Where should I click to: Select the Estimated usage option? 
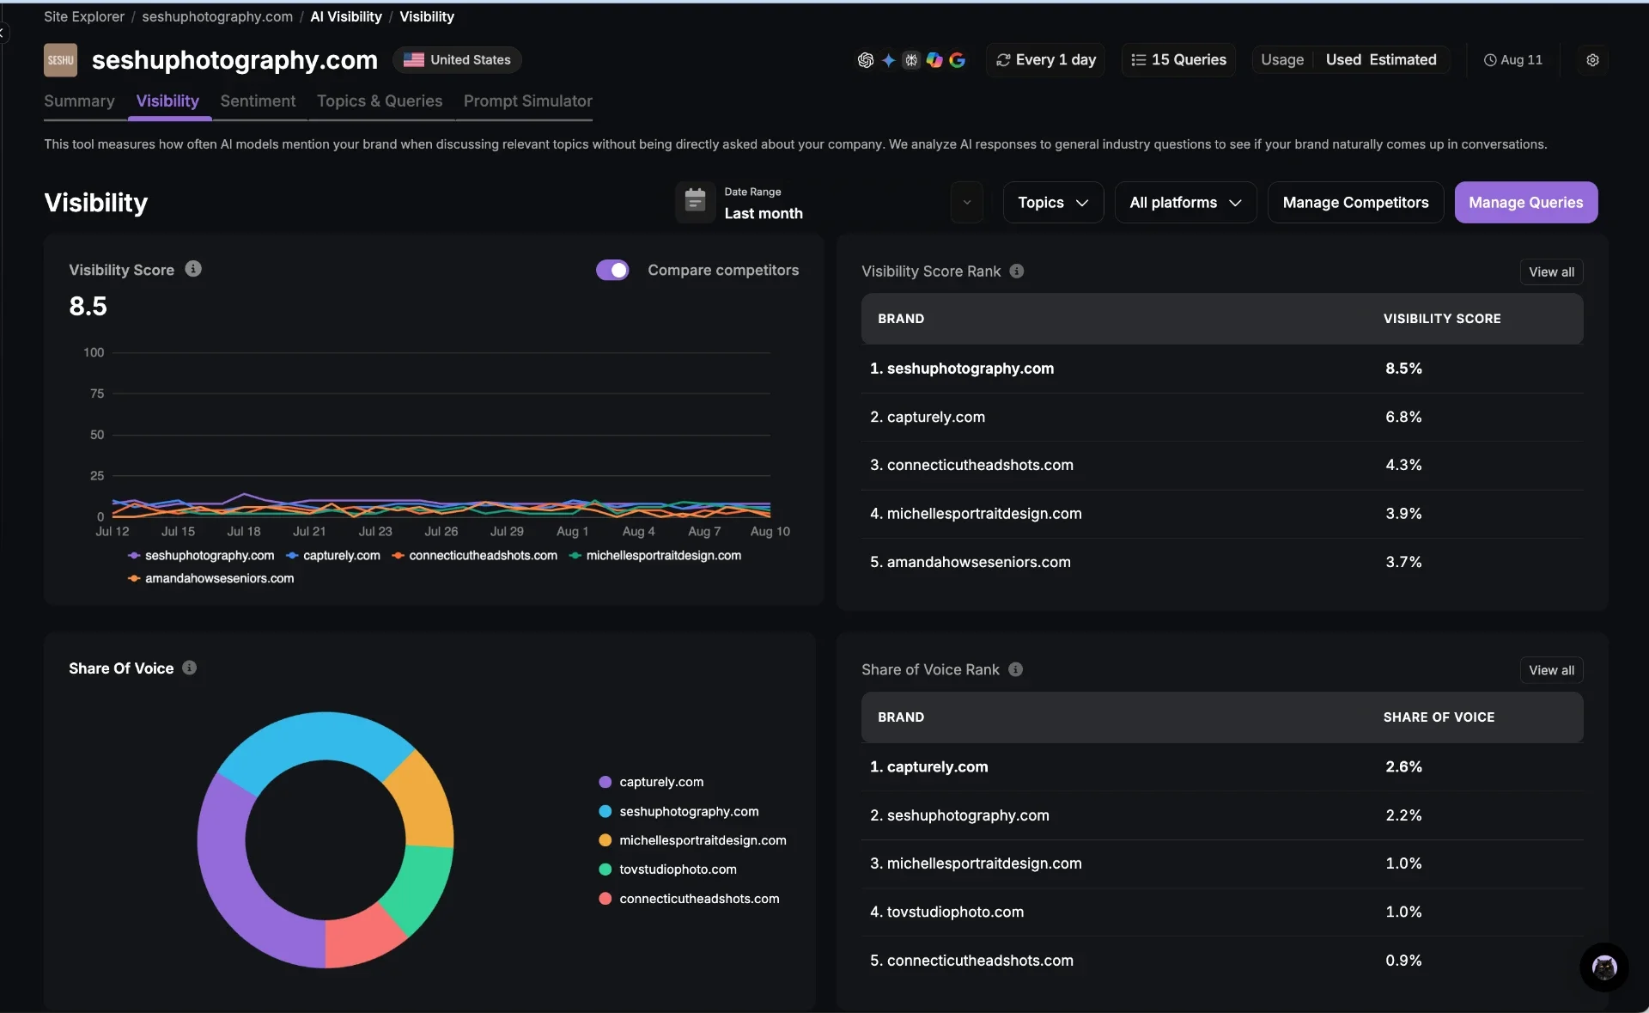[x=1403, y=60]
